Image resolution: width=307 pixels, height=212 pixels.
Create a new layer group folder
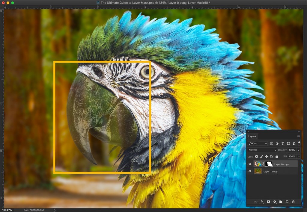tap(281, 202)
